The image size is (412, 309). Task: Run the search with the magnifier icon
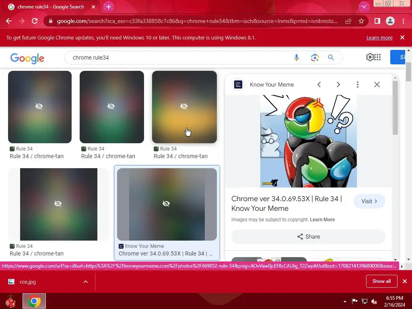point(331,58)
